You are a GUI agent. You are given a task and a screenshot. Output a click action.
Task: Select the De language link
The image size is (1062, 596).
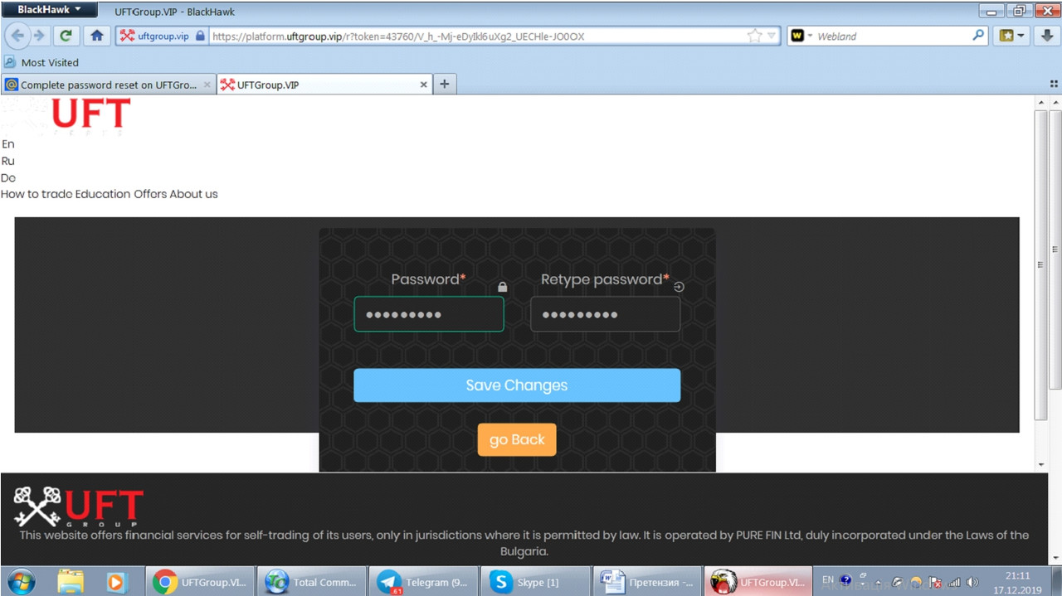pos(7,177)
